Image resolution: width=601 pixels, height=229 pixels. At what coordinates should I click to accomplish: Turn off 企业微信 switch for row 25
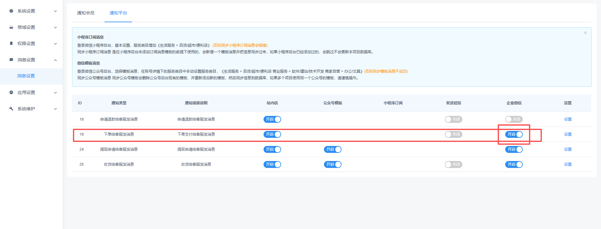[514, 164]
